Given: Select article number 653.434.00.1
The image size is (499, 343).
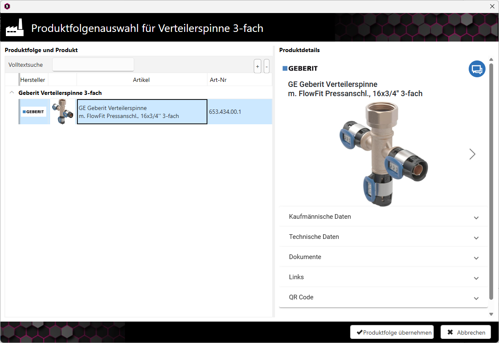Looking at the screenshot, I should [x=225, y=112].
